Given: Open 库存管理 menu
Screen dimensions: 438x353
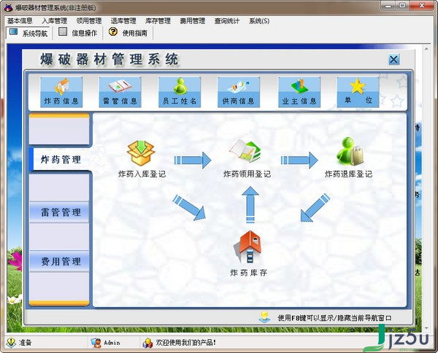Looking at the screenshot, I should pos(158,20).
